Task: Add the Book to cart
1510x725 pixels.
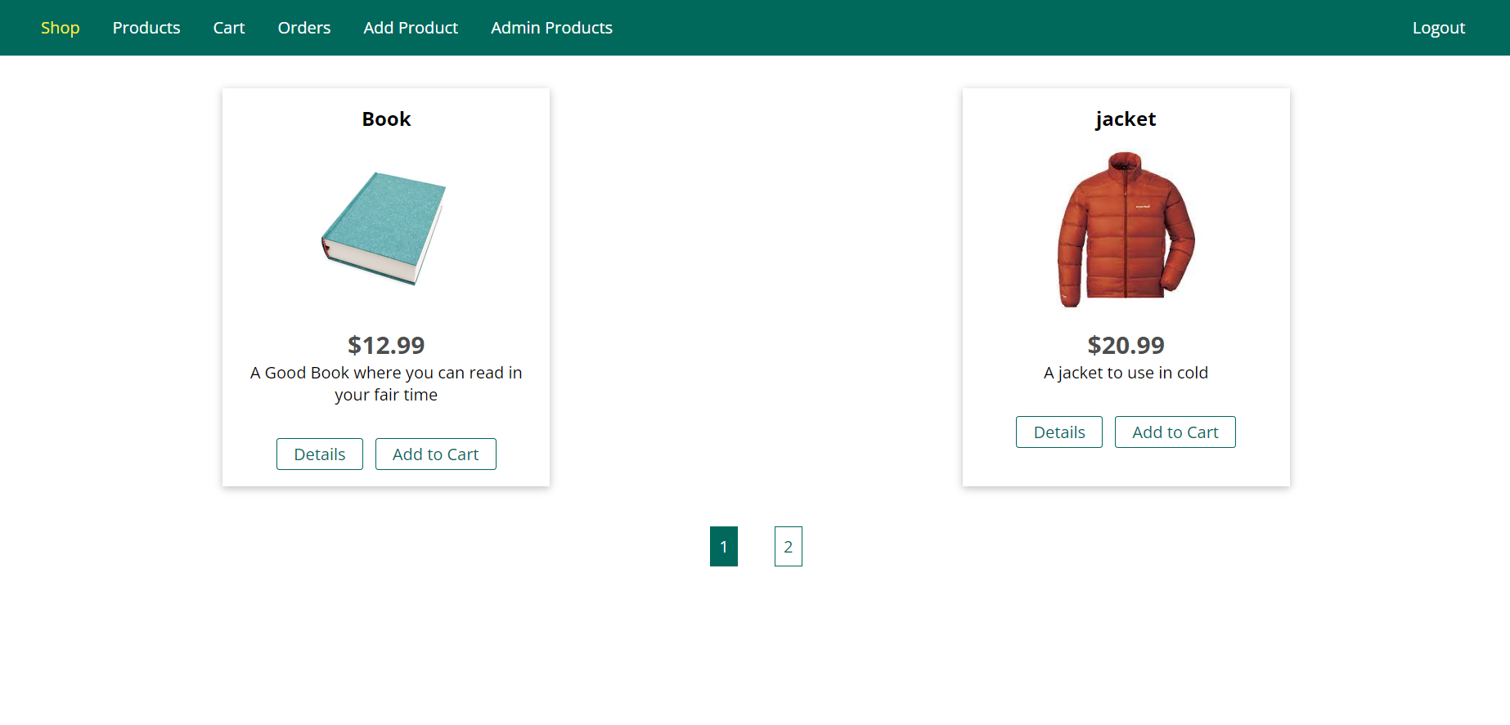Action: pos(436,454)
